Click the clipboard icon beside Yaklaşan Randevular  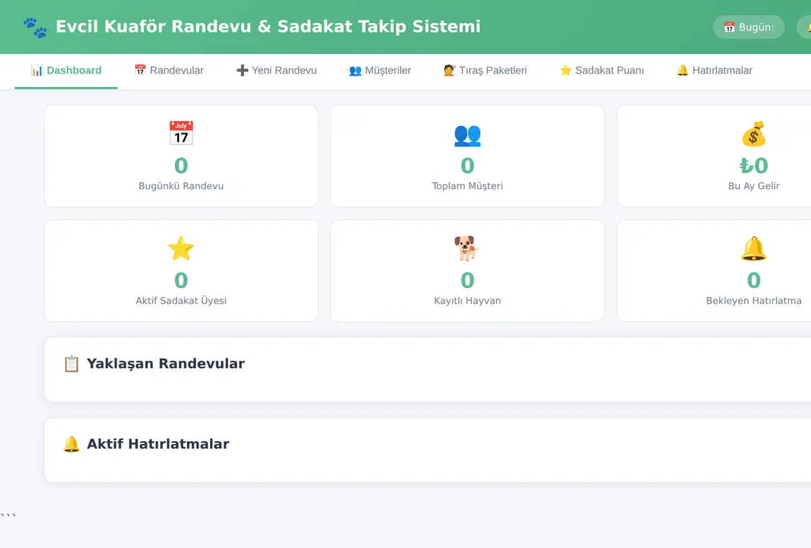[x=72, y=364]
